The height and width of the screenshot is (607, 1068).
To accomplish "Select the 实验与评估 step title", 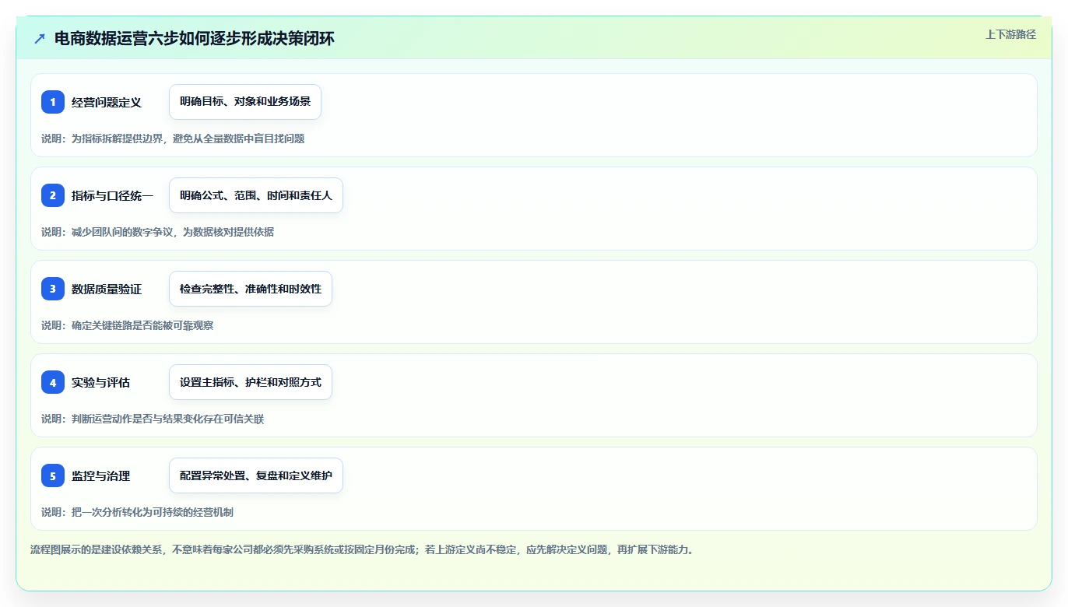I will coord(101,382).
